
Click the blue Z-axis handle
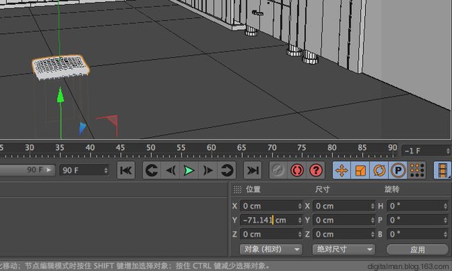[x=82, y=129]
